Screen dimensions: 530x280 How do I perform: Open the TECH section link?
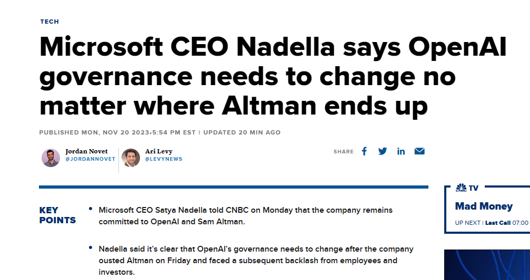[49, 22]
